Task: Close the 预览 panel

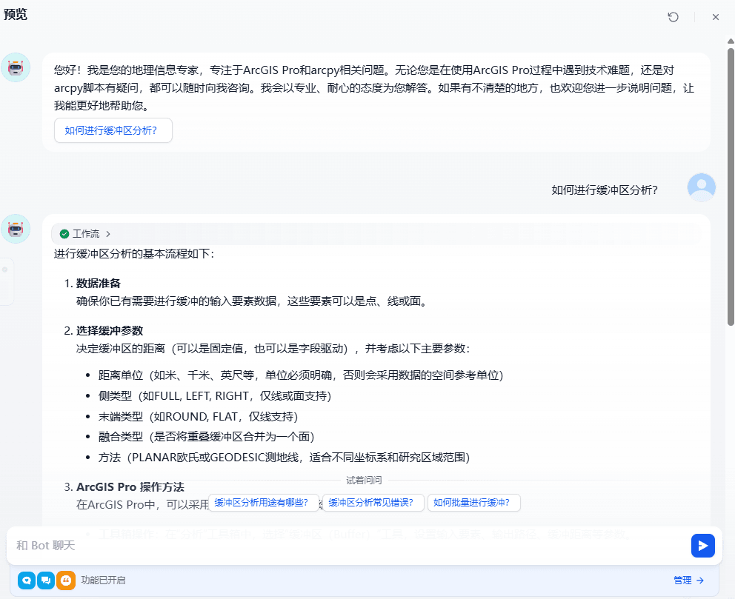Action: 715,17
